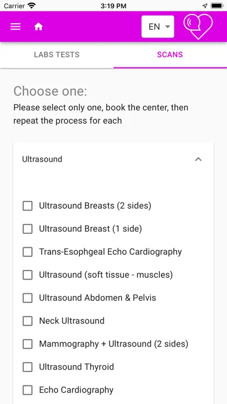Check Ultrasound Breasts (2 sides)
This screenshot has height=404, width=227.
28,206
